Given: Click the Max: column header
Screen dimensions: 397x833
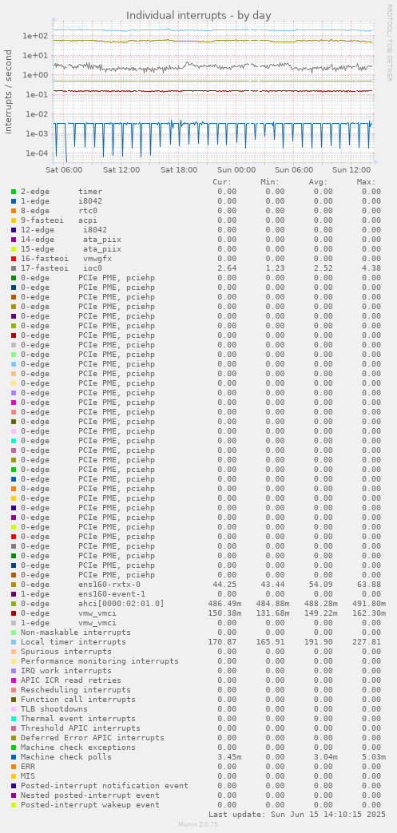Looking at the screenshot, I should tap(369, 181).
